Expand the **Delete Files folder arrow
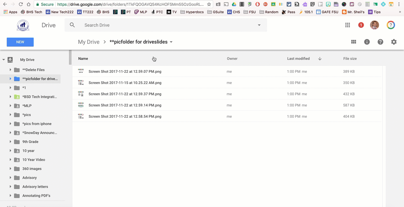The image size is (404, 207). click(10, 70)
